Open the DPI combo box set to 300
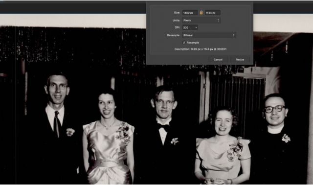Viewport: 313px width, 185px height. point(190,27)
